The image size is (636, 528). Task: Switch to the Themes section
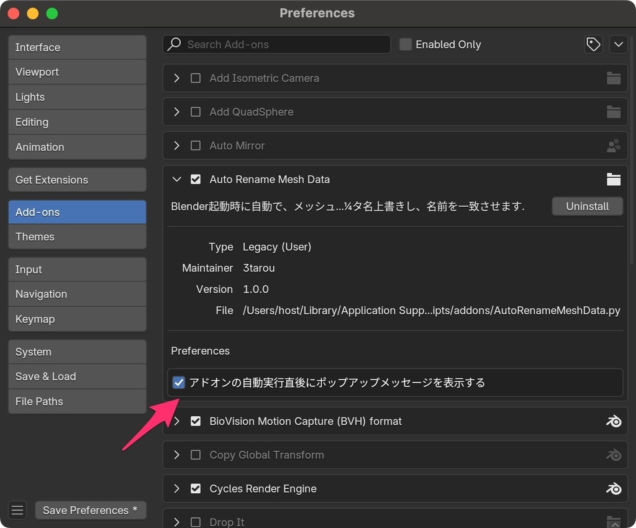click(x=77, y=237)
